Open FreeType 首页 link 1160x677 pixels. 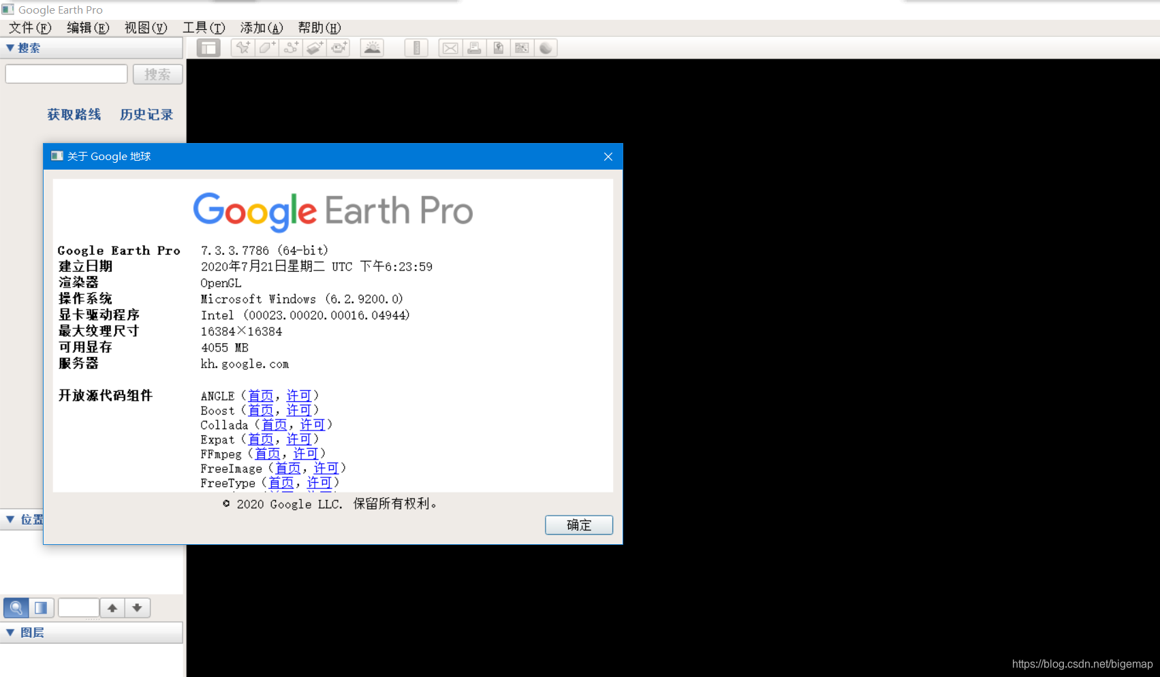[281, 483]
